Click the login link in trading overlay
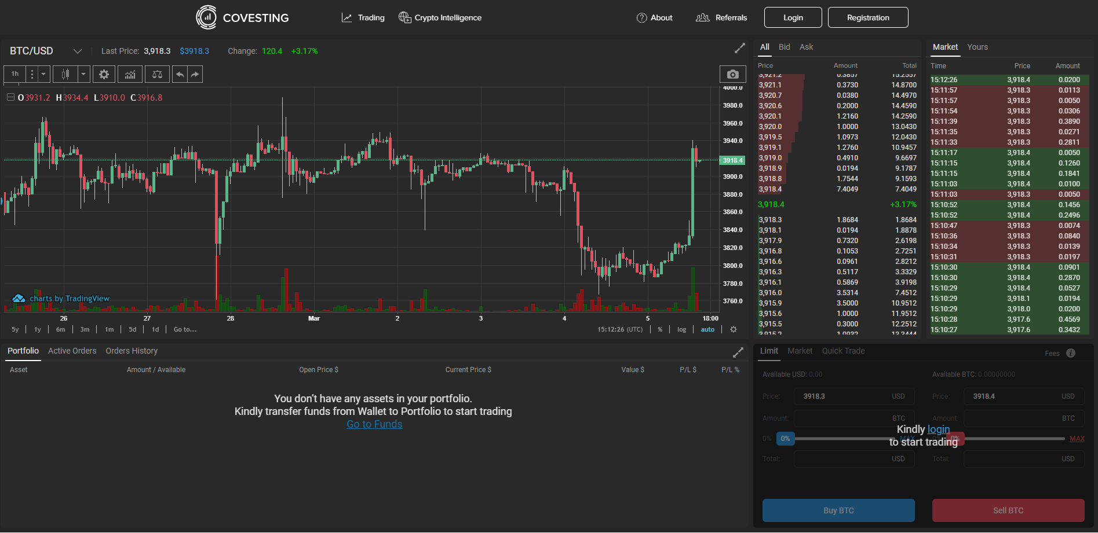This screenshot has width=1098, height=533. click(x=939, y=429)
